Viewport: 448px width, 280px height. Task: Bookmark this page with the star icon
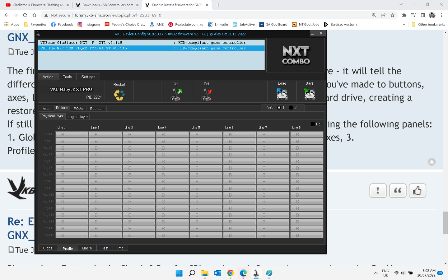[393, 15]
